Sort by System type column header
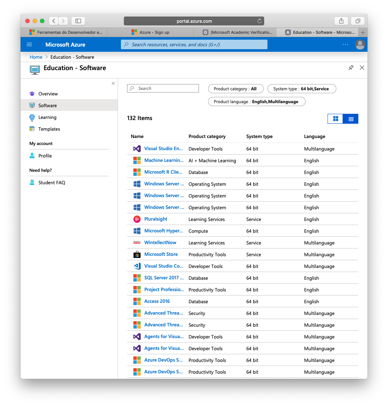The height and width of the screenshot is (406, 388). point(259,137)
